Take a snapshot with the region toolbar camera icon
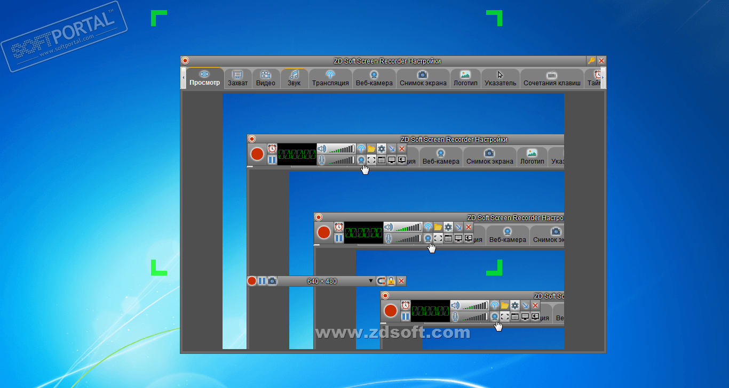The width and height of the screenshot is (729, 388). click(x=272, y=281)
